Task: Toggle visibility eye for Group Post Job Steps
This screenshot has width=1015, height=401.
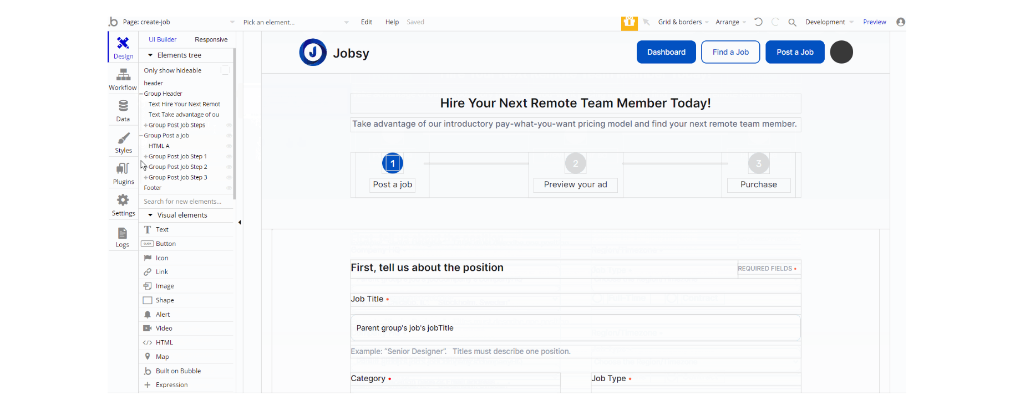Action: tap(229, 125)
